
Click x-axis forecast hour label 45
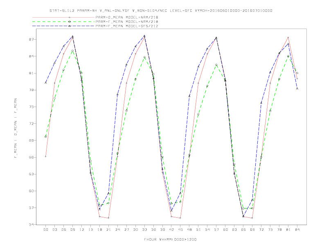tap(180, 230)
